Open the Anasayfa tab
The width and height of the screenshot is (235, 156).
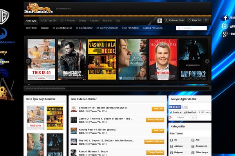31,21
